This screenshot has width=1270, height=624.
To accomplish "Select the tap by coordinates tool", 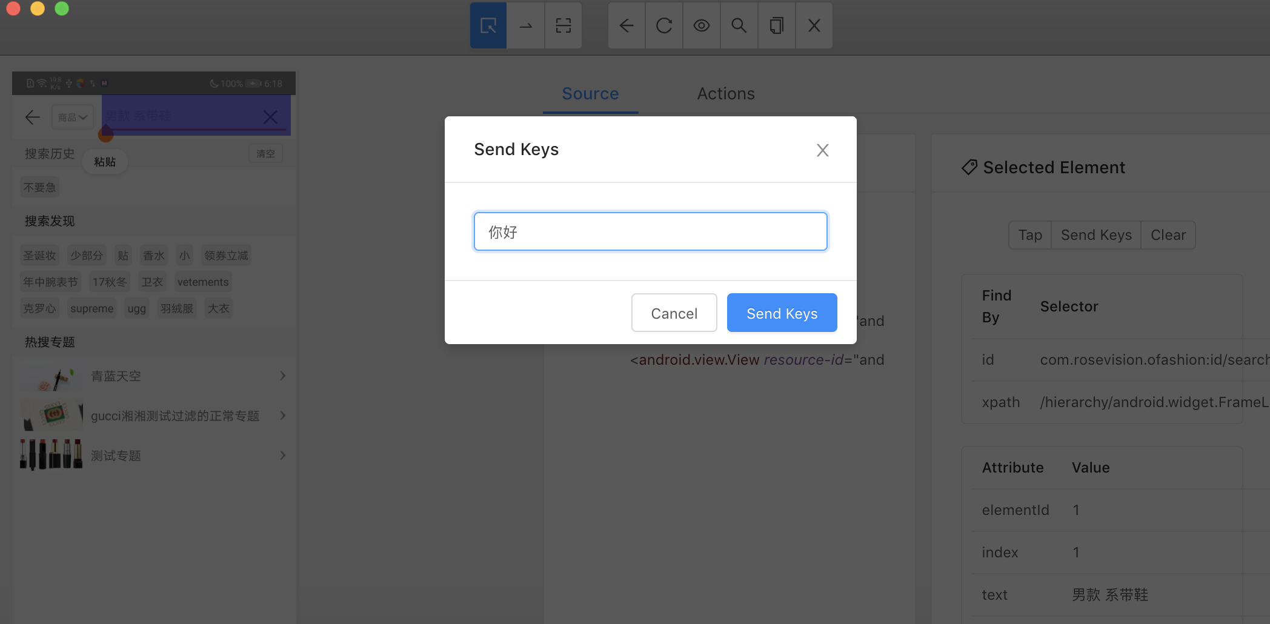I will (x=564, y=25).
